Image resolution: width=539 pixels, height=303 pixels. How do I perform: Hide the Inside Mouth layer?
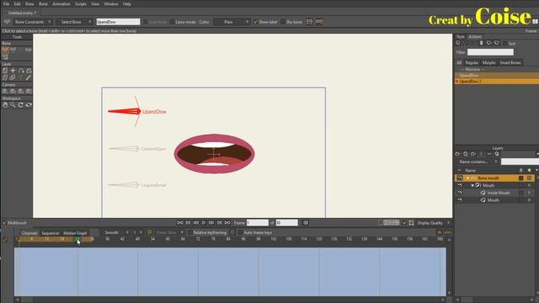[x=460, y=193]
